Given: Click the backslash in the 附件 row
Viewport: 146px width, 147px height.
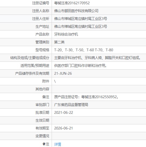Looking at the screenshot, I should coord(55,81).
